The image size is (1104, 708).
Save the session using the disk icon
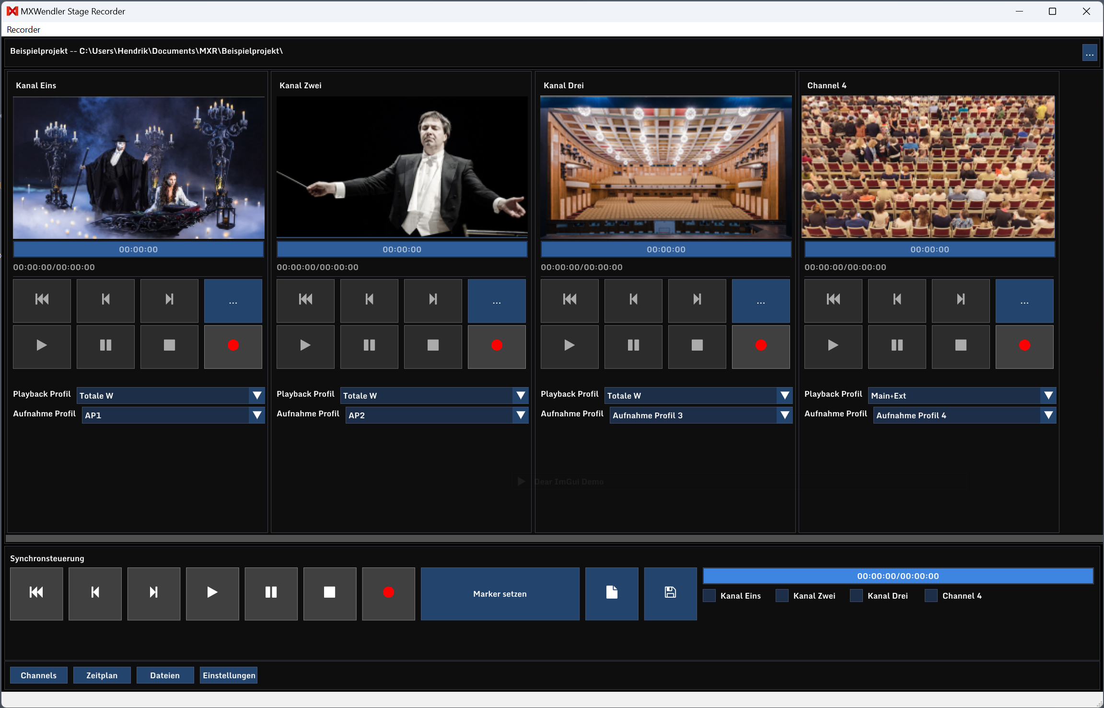coord(670,593)
